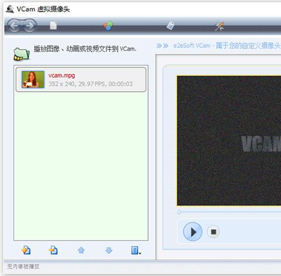Click the add new file icon
Image resolution: width=281 pixels, height=276 pixels.
[26, 250]
